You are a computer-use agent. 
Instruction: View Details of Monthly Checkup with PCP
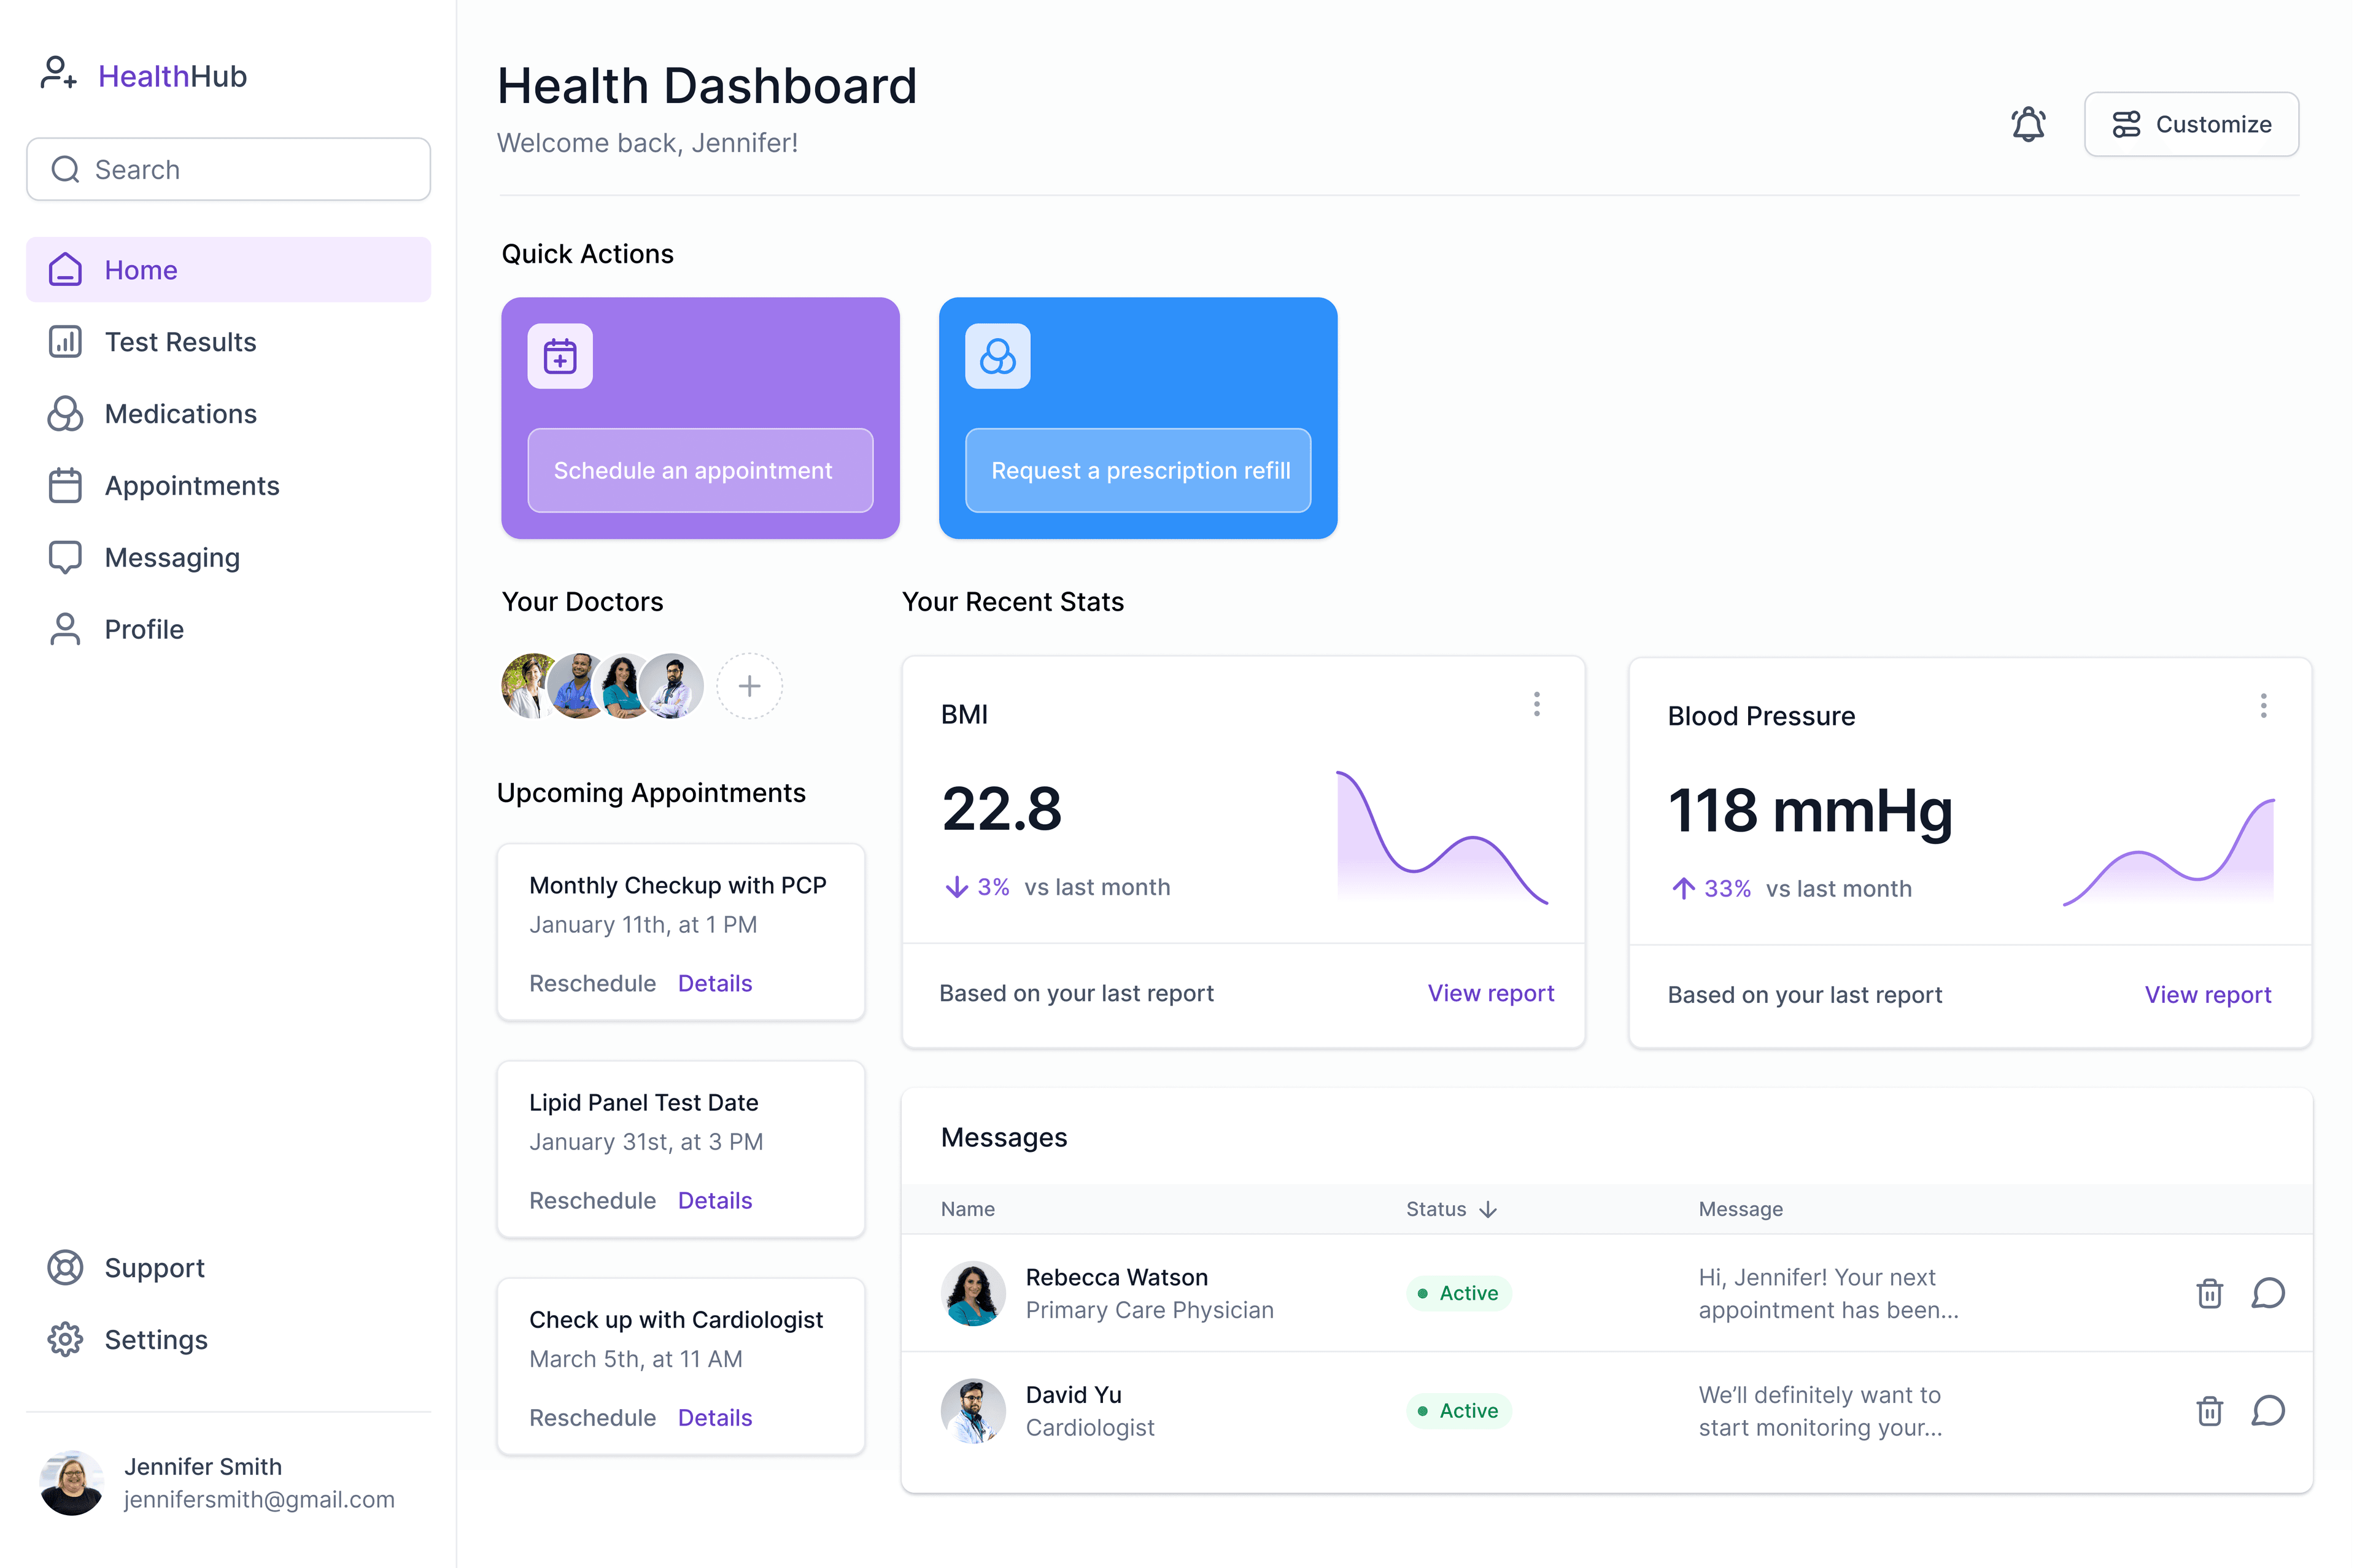(715, 983)
